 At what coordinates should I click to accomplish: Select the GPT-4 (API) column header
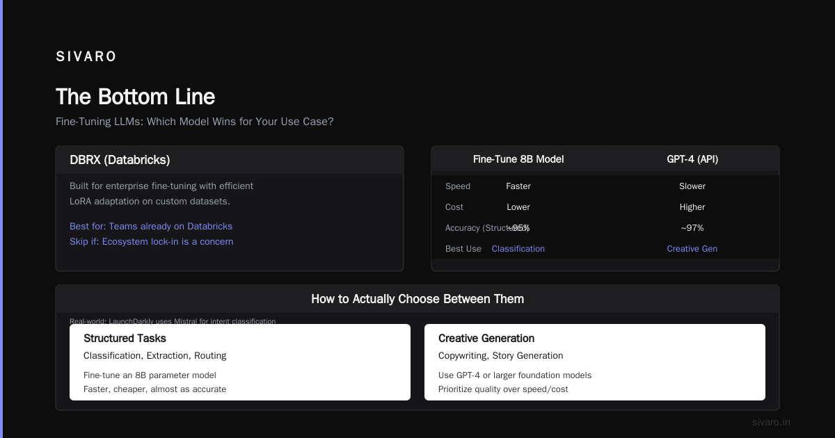692,159
